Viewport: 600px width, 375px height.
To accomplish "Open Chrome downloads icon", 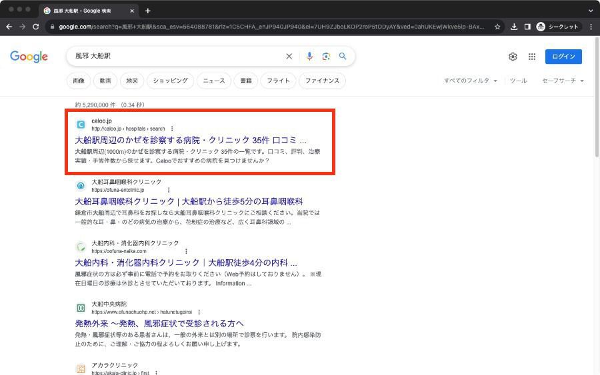I will (514, 27).
